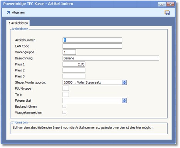Click the Preis 1 field showing 2,70

(74, 64)
